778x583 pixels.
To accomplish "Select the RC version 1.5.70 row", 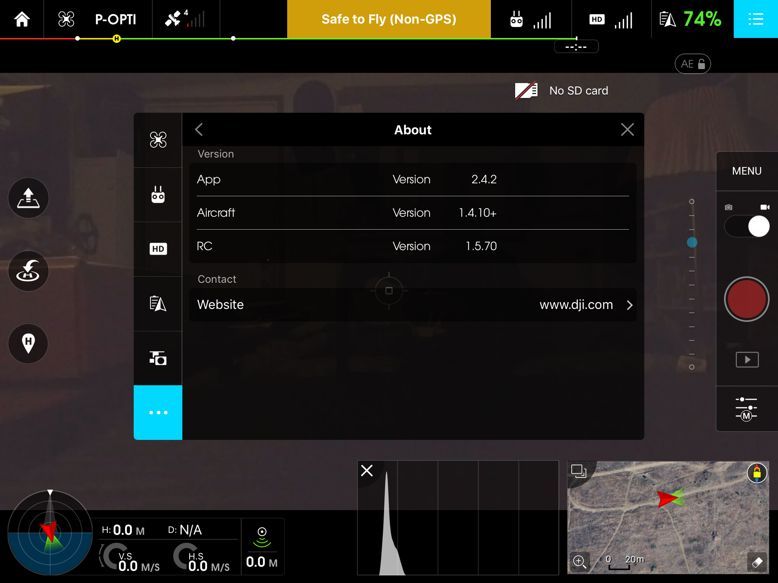I will tap(413, 246).
